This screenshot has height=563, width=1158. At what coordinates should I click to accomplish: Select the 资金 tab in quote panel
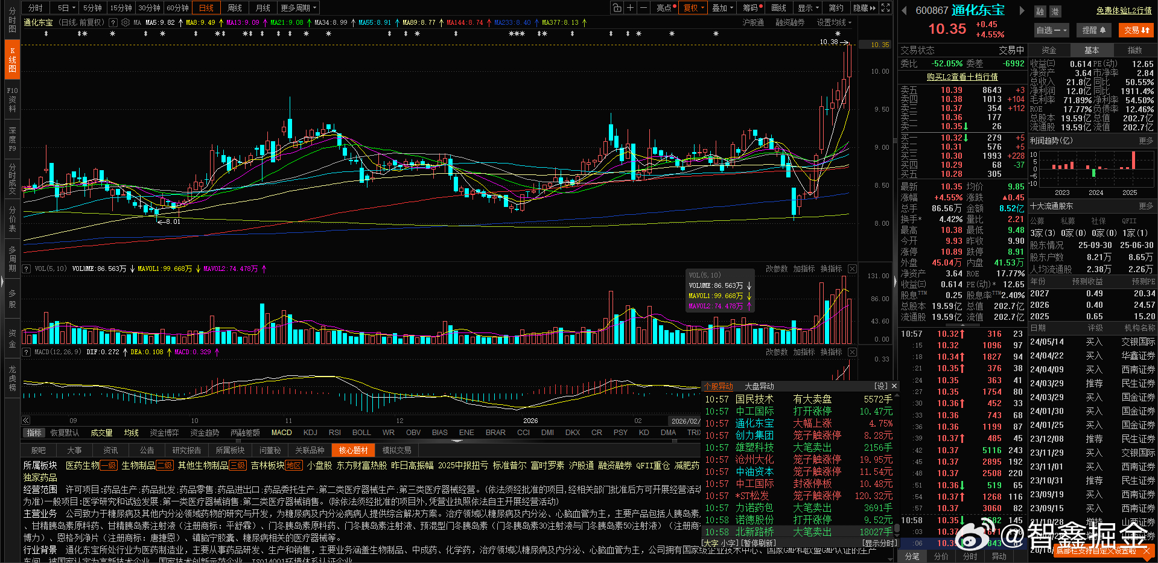(1049, 50)
